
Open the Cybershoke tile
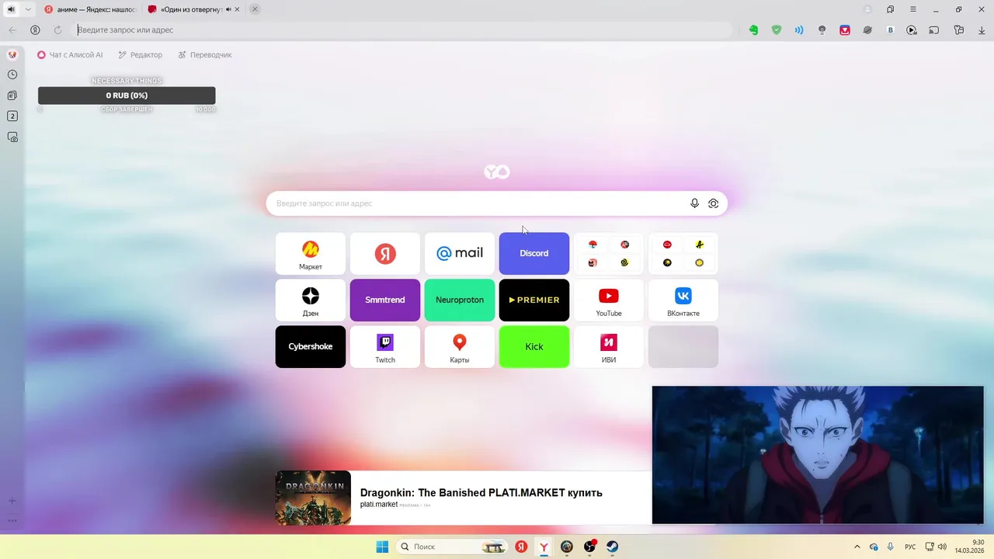coord(311,347)
